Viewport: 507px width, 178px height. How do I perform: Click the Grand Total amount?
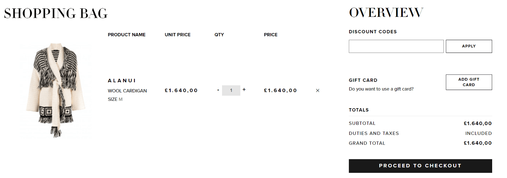tap(478, 143)
